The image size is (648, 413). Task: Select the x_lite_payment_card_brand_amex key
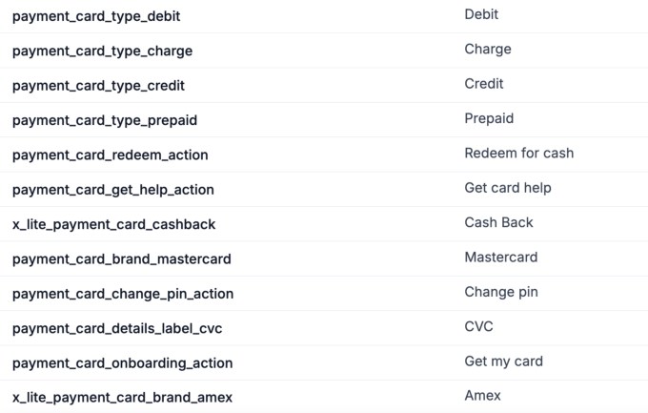[122, 397]
